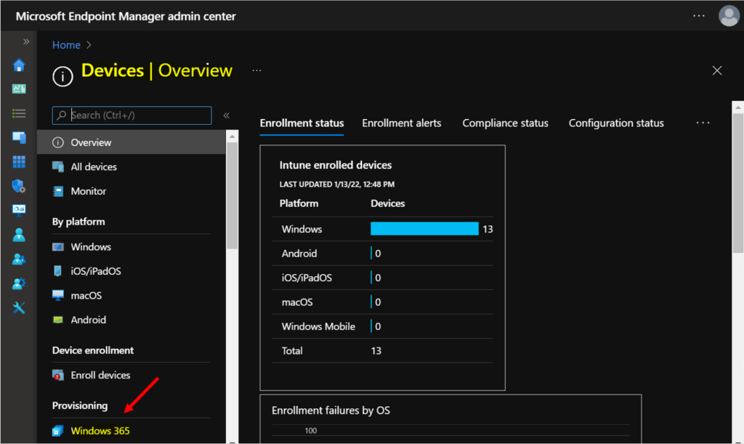Open header ellipsis menu beside avatar
The width and height of the screenshot is (744, 444).
[699, 16]
